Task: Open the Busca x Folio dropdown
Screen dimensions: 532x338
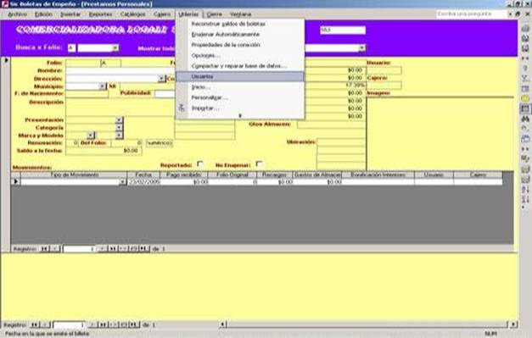Action: coord(115,48)
